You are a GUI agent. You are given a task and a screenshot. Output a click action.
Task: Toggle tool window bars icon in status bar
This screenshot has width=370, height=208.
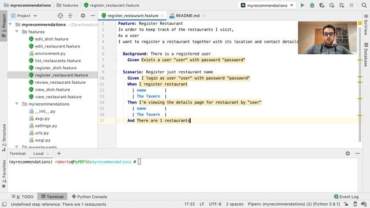(x=4, y=204)
